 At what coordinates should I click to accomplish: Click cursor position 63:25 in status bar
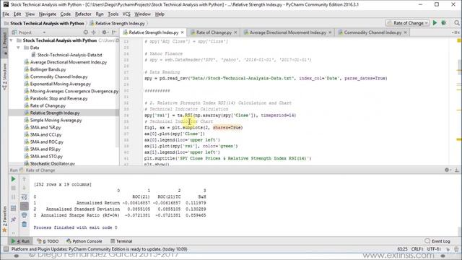pyautogui.click(x=402, y=249)
